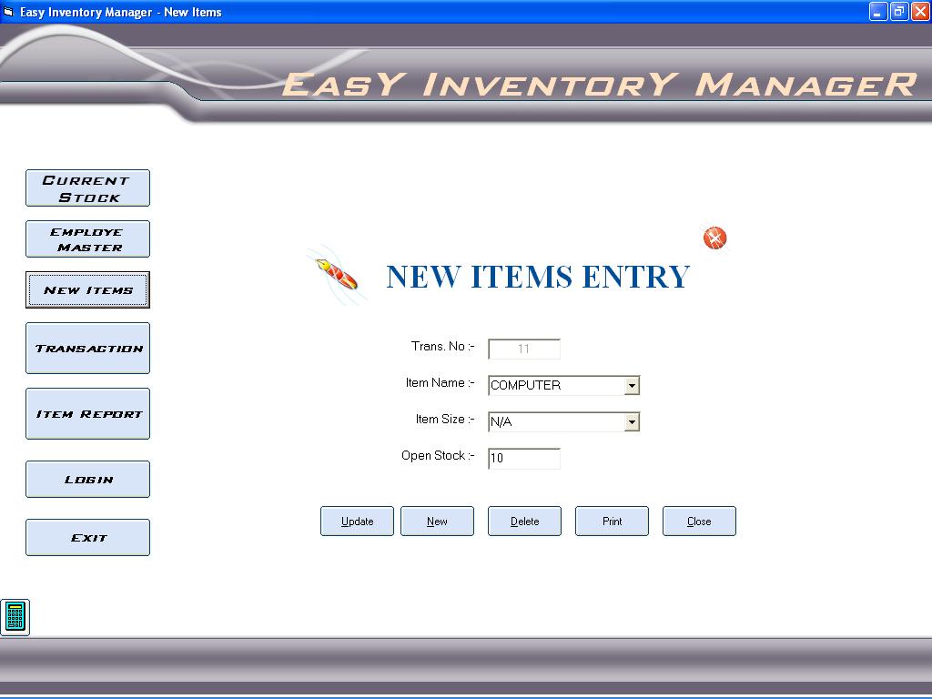Select the New Items sidebar button
Viewport: 932px width, 699px height.
[87, 290]
